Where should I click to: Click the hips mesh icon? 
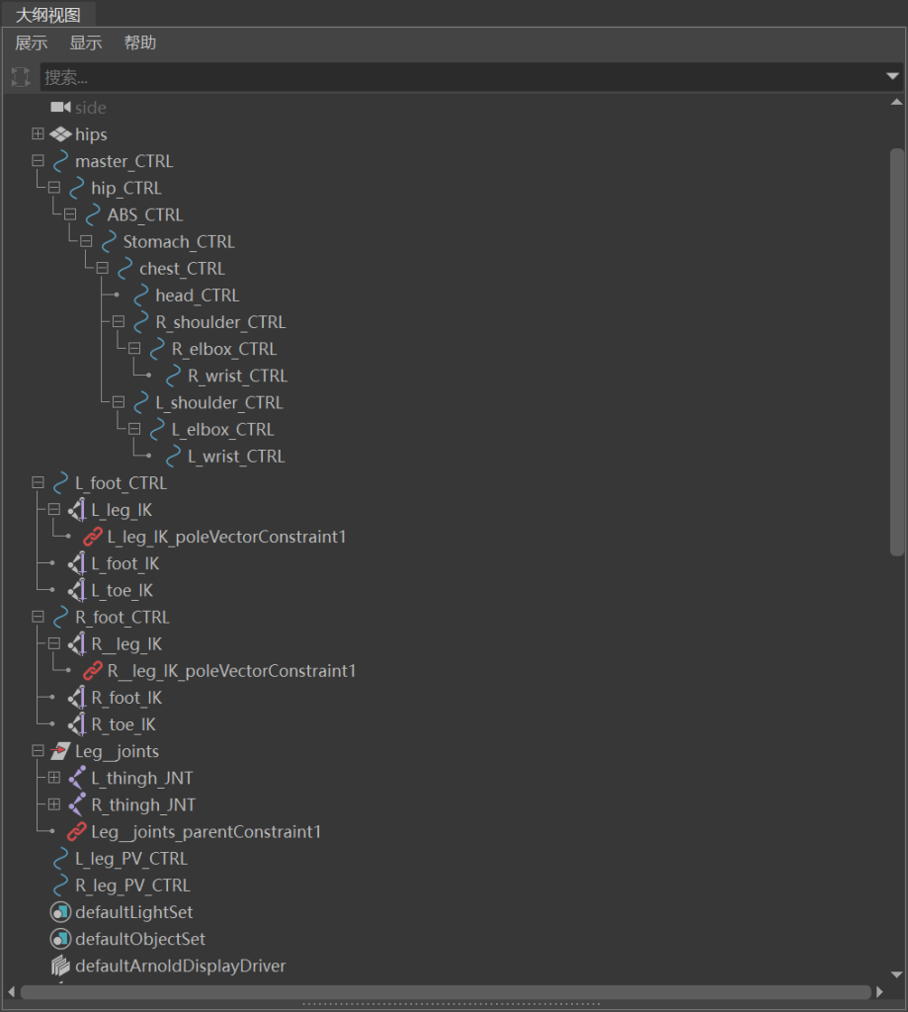pos(60,134)
